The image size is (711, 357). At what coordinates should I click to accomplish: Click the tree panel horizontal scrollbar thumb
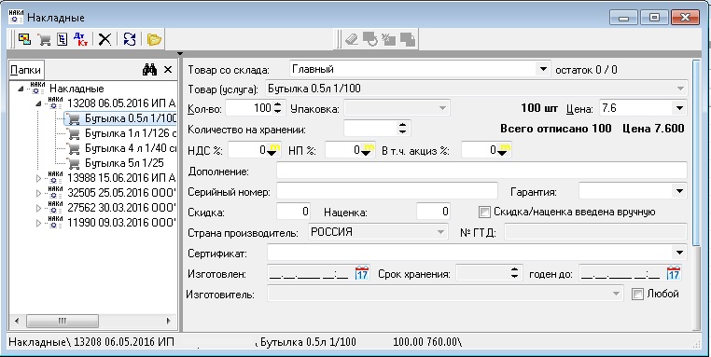coord(63,322)
